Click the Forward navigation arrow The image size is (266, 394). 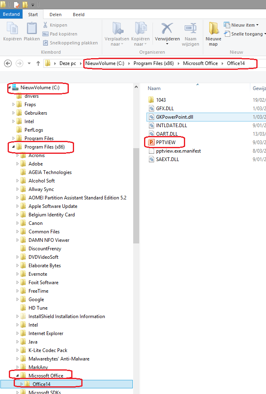[x=19, y=63]
